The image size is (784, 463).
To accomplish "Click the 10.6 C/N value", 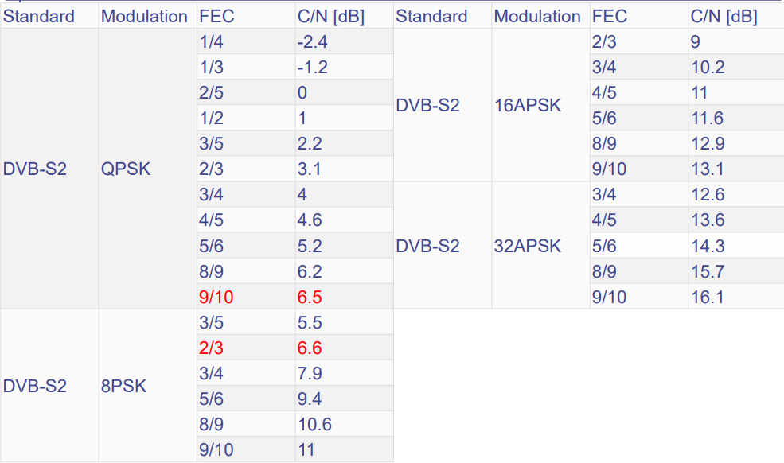I will (314, 424).
